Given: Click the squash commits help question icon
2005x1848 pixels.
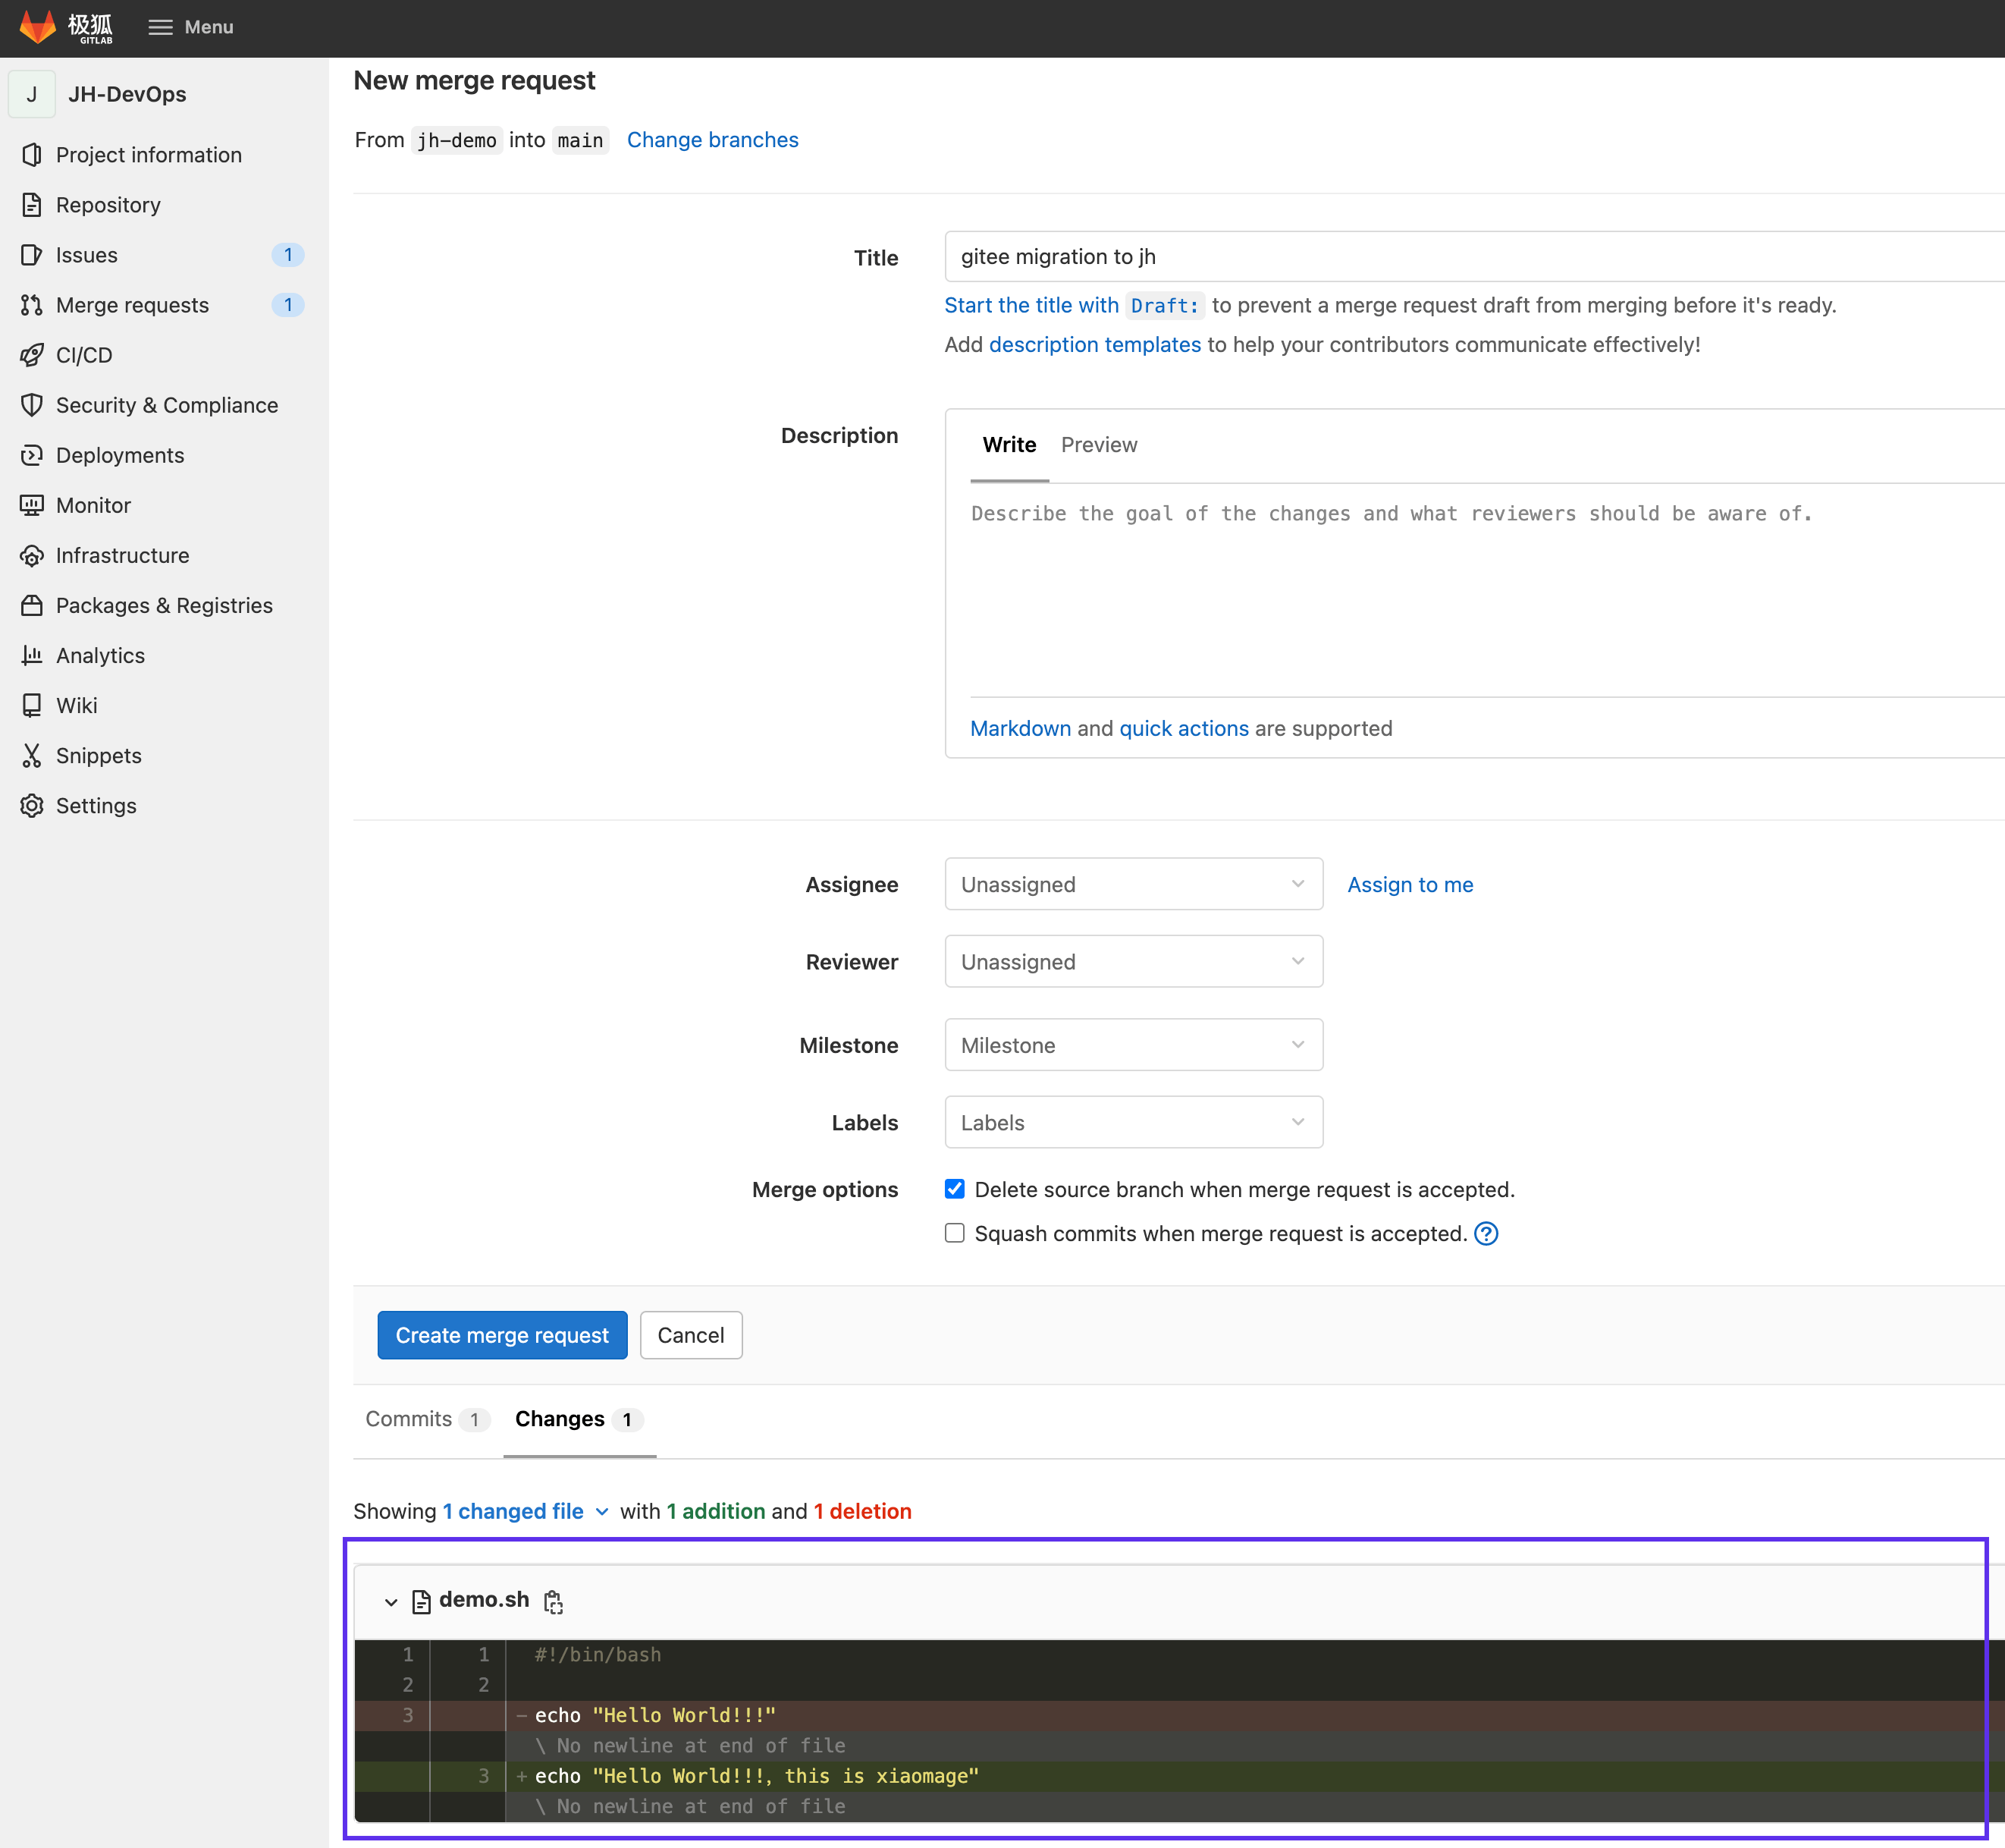Looking at the screenshot, I should click(1486, 1234).
